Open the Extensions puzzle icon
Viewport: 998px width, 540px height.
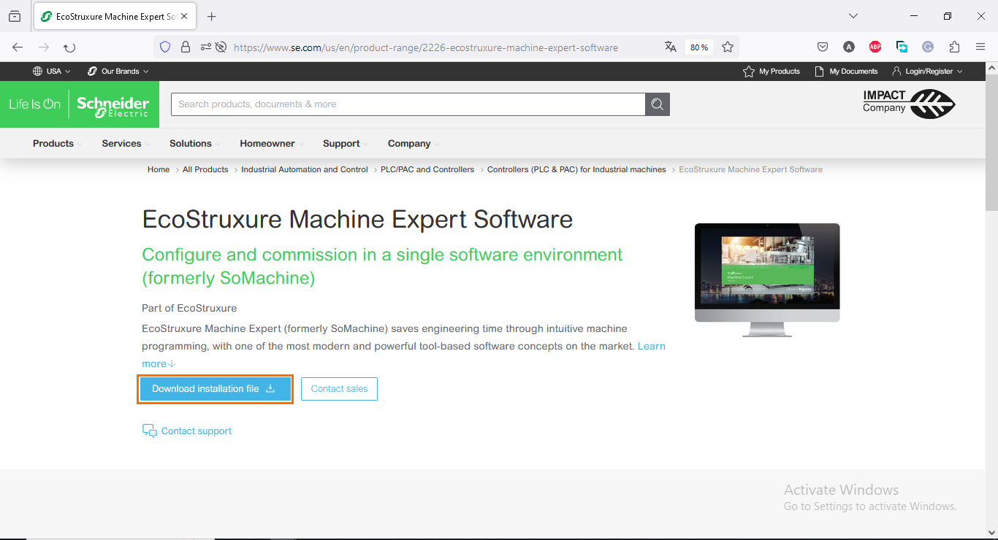(x=954, y=47)
